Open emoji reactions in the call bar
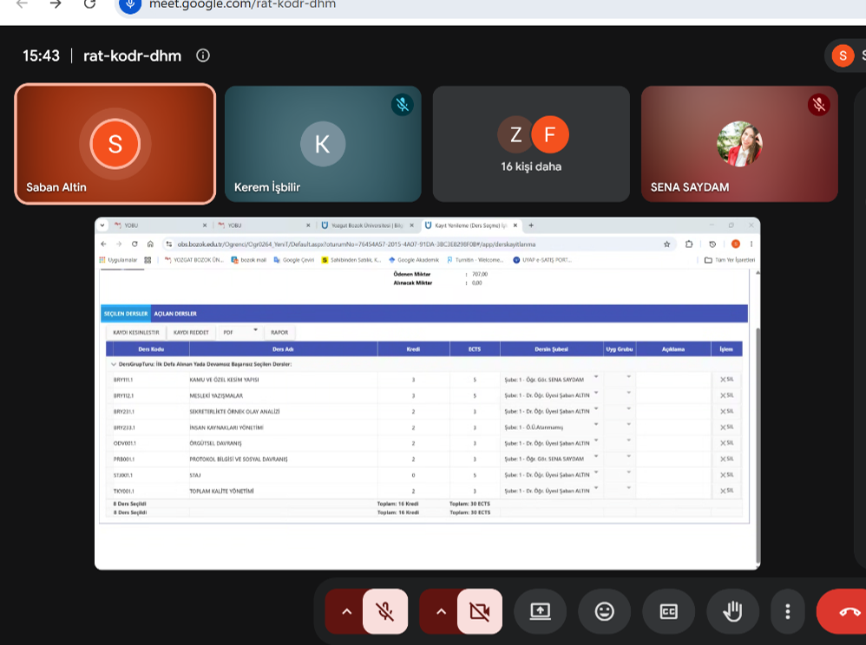 pyautogui.click(x=604, y=611)
